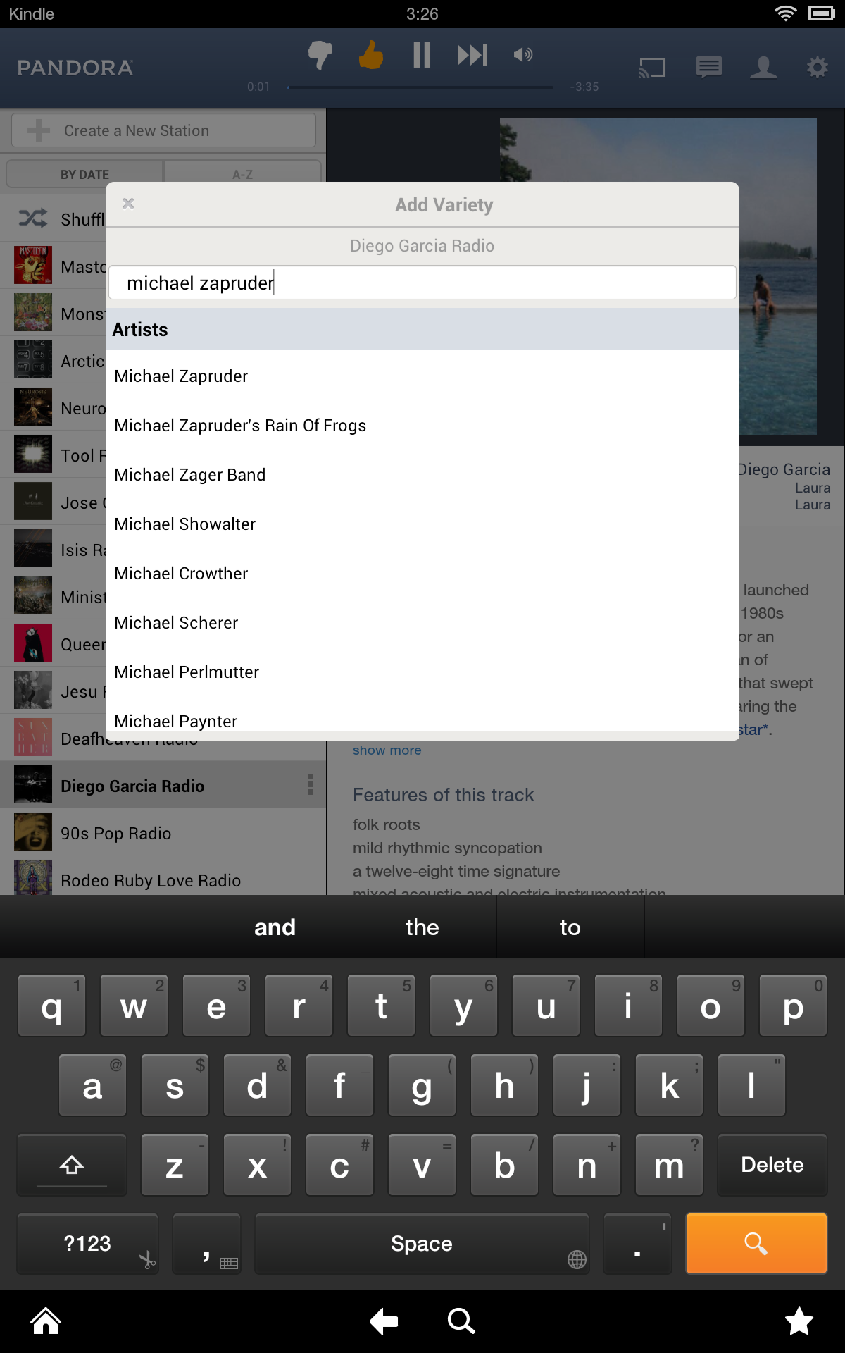Open the user profile icon

coord(763,68)
